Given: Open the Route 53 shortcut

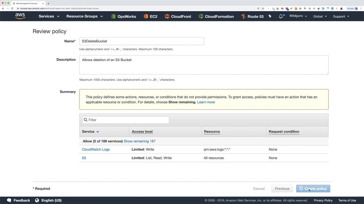Looking at the screenshot, I should 252,16.
